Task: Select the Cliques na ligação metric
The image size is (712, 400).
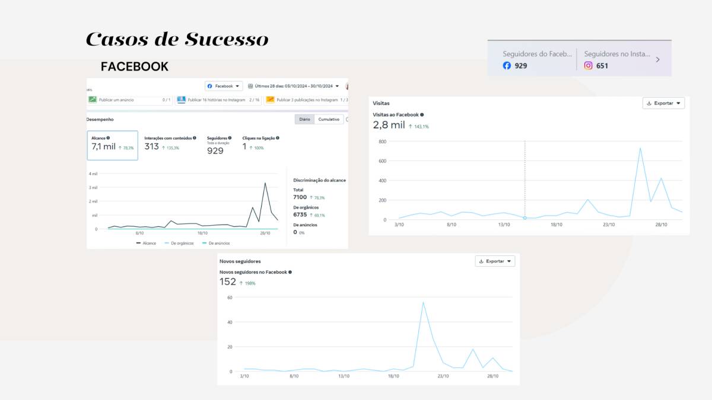Action: point(261,144)
